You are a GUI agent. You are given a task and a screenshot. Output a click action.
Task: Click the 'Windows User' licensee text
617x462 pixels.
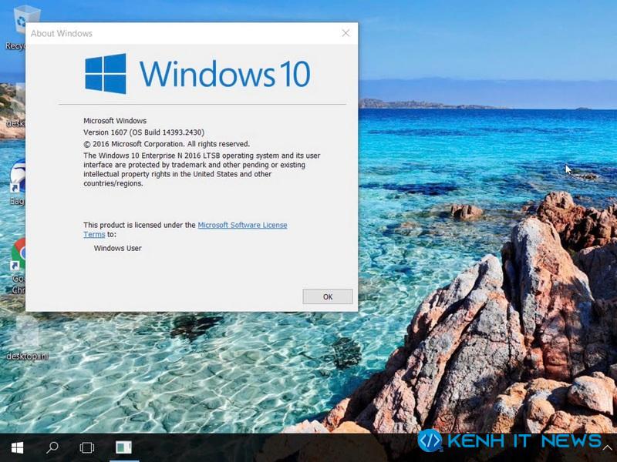tap(118, 248)
